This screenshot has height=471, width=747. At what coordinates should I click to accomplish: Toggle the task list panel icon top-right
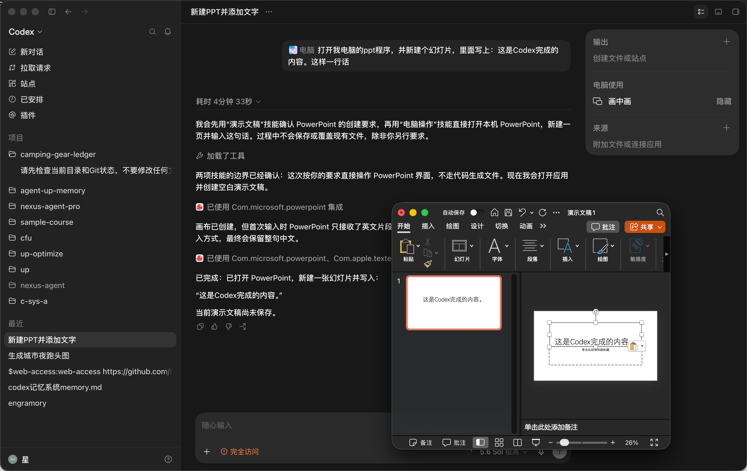(x=701, y=12)
